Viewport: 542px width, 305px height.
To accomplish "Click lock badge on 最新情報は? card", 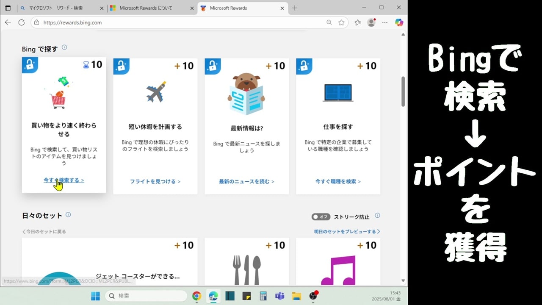I will pos(213,66).
